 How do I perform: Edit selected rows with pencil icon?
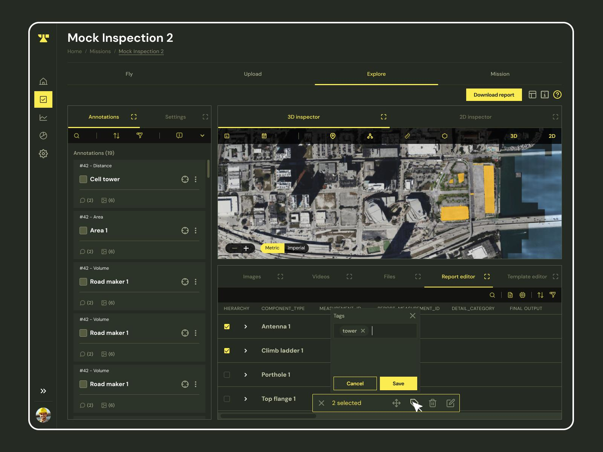[x=450, y=403]
